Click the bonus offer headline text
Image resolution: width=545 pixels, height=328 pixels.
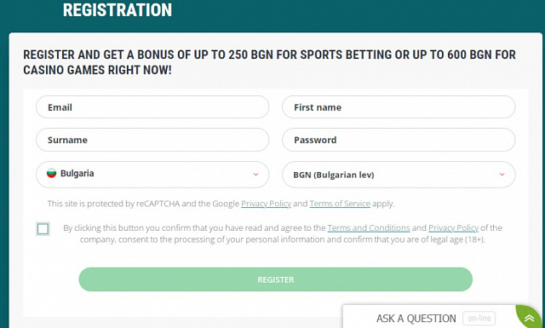click(x=269, y=62)
